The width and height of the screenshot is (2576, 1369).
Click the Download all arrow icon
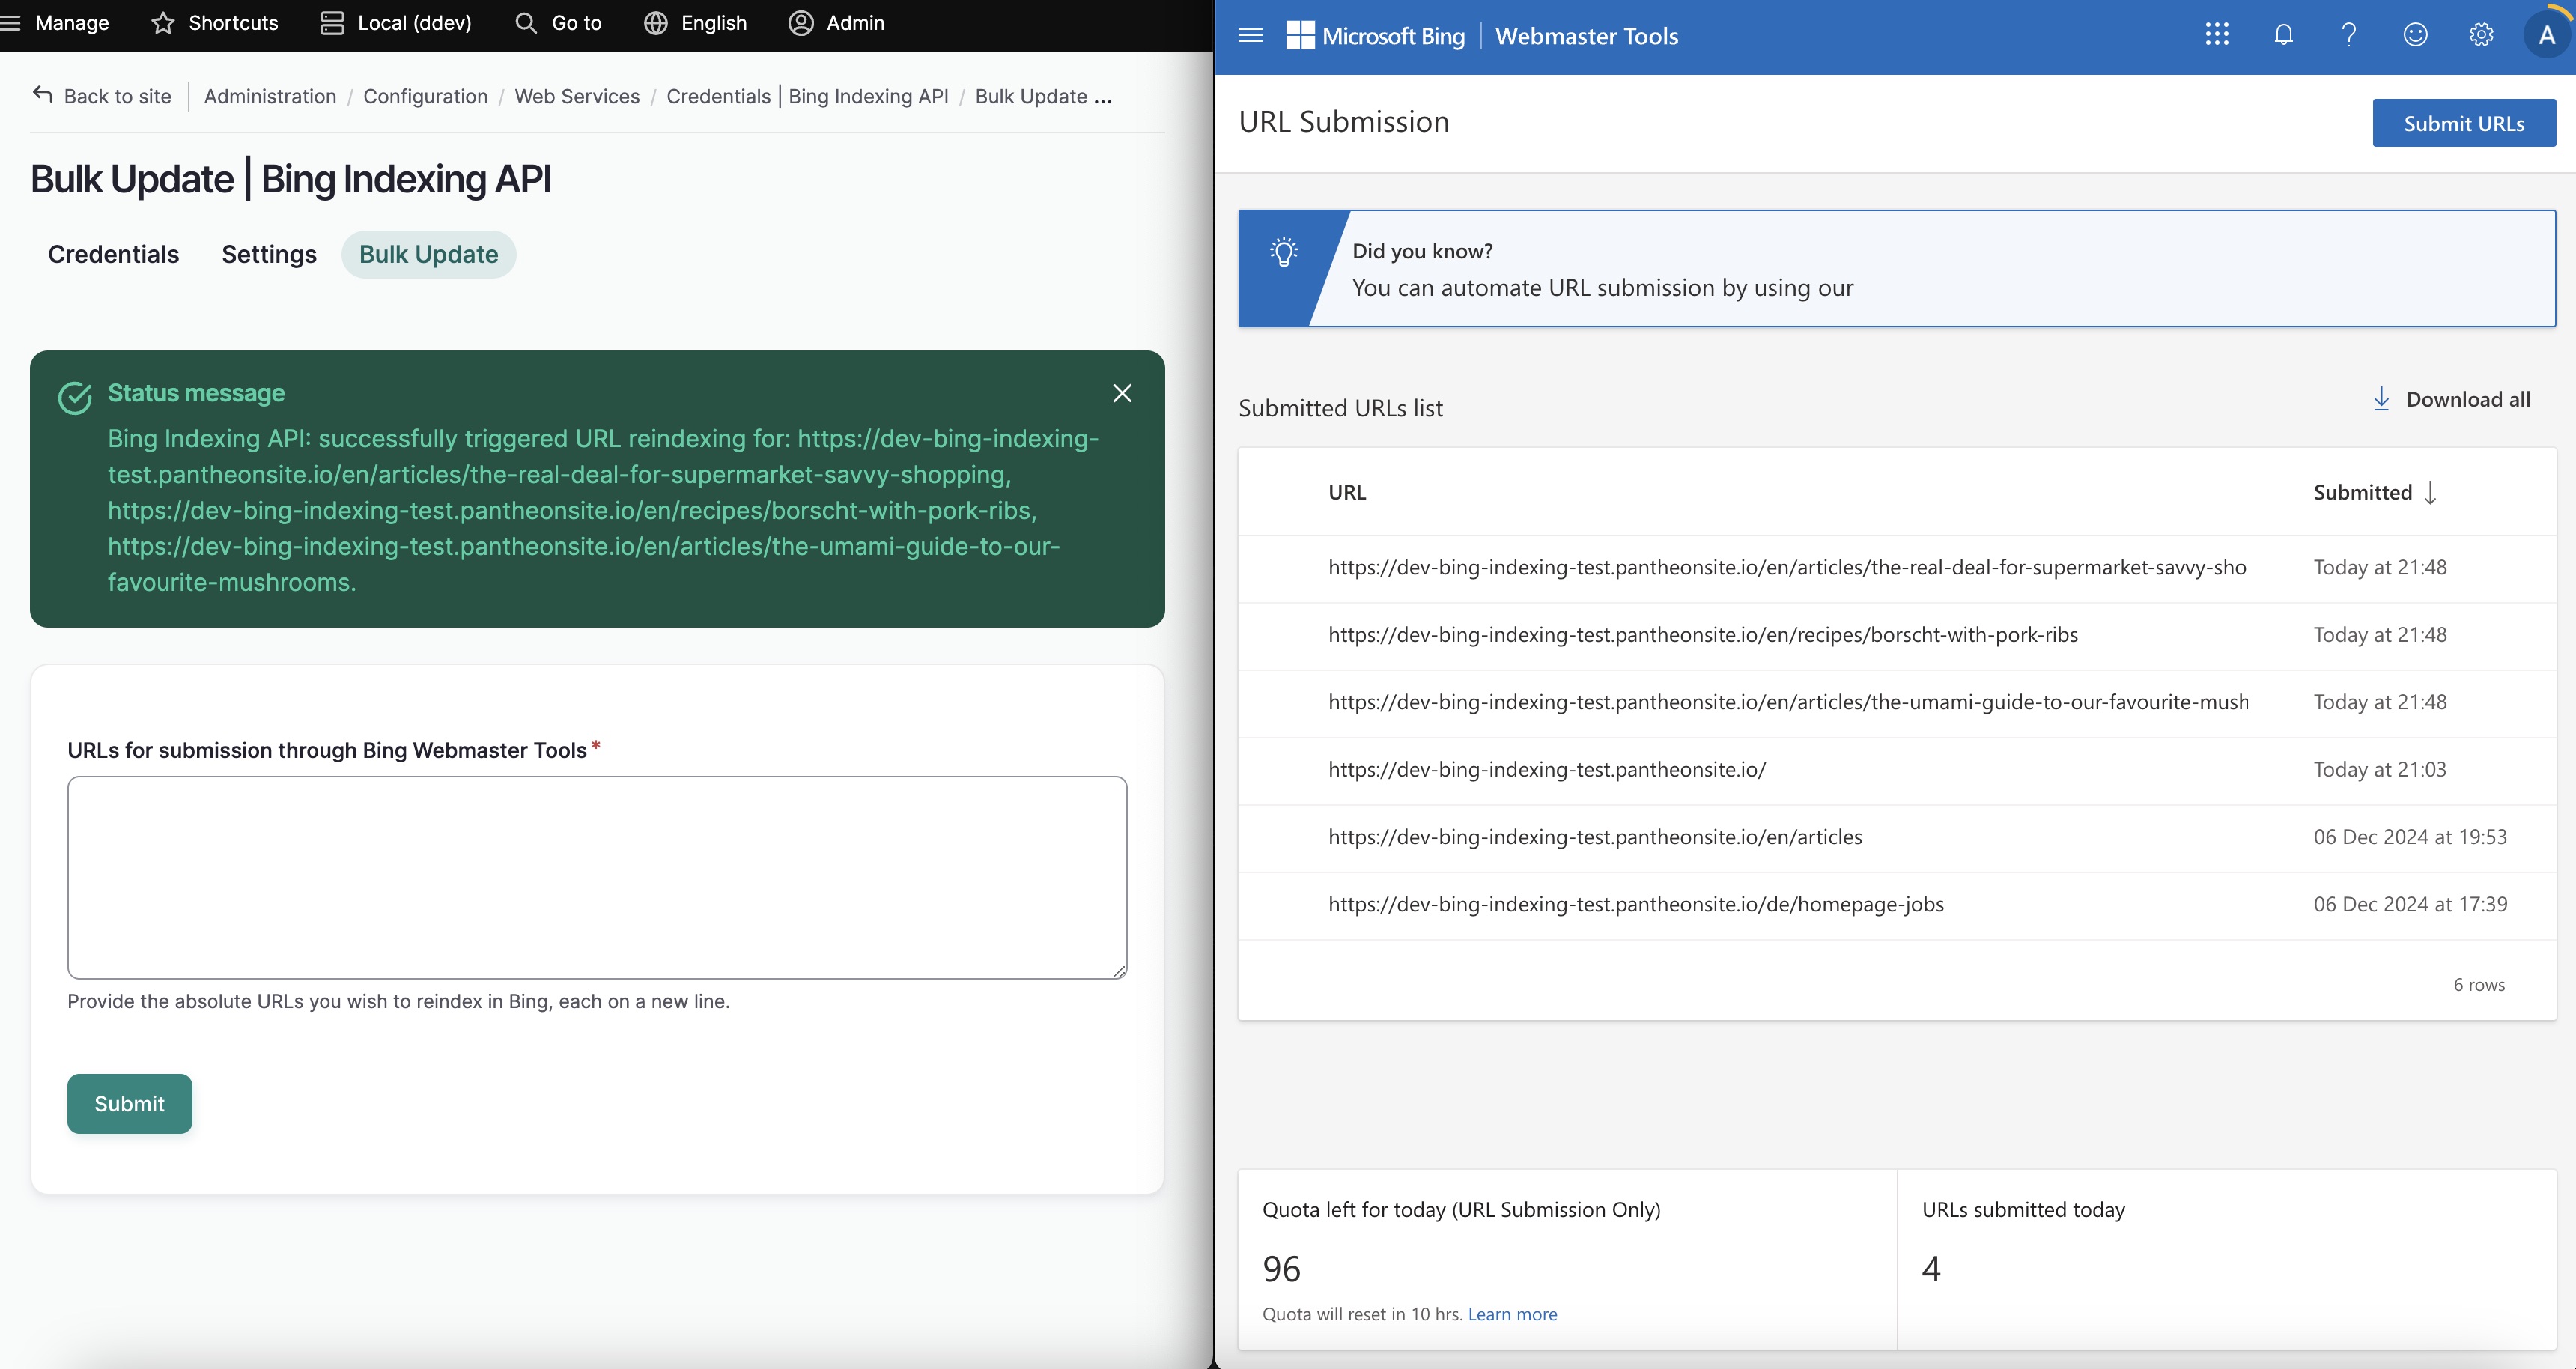[x=2381, y=399]
